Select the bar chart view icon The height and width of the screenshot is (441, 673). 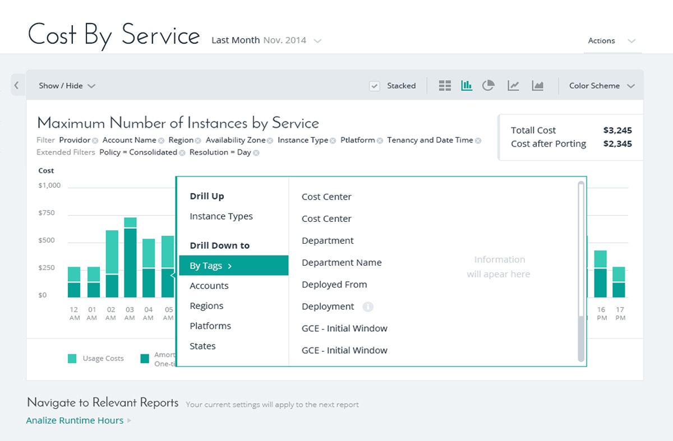466,86
